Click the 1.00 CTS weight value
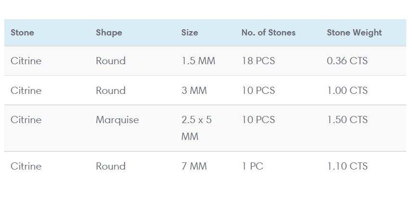Screen dimensions: 412x206 click(x=347, y=91)
